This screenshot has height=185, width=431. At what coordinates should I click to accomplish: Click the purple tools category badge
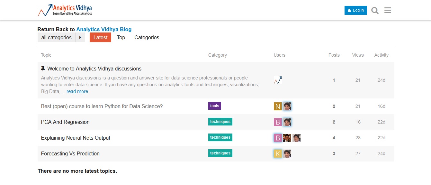[x=214, y=106]
